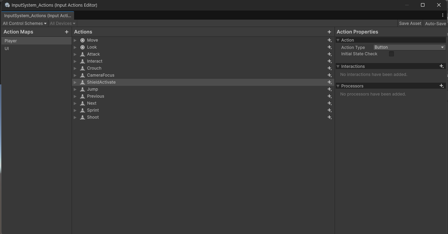This screenshot has height=234, width=448.
Task: Add binding to the Crouch action
Action: [329, 68]
